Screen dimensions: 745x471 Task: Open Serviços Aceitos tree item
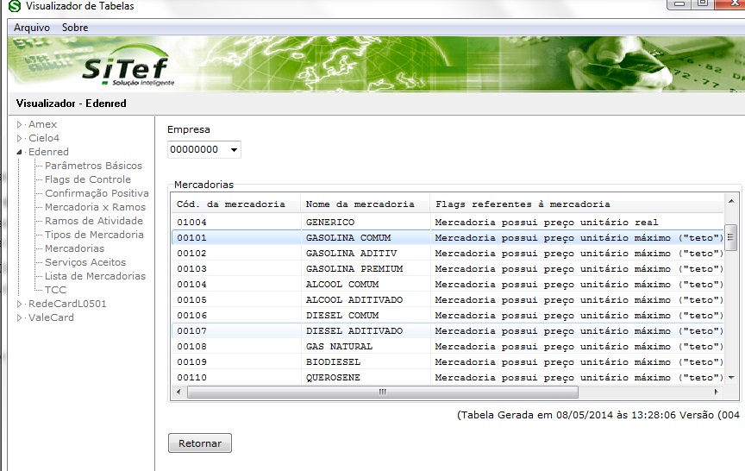85,262
